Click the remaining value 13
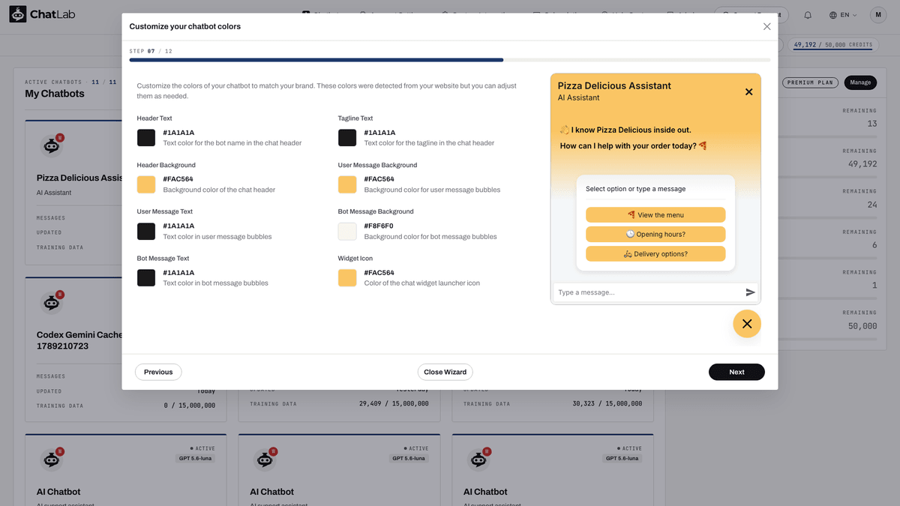The height and width of the screenshot is (506, 900). [x=871, y=124]
